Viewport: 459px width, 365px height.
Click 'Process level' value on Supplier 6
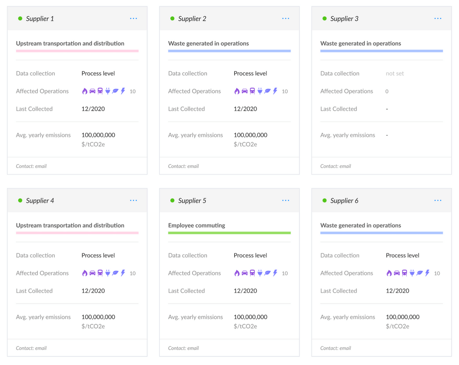point(402,255)
